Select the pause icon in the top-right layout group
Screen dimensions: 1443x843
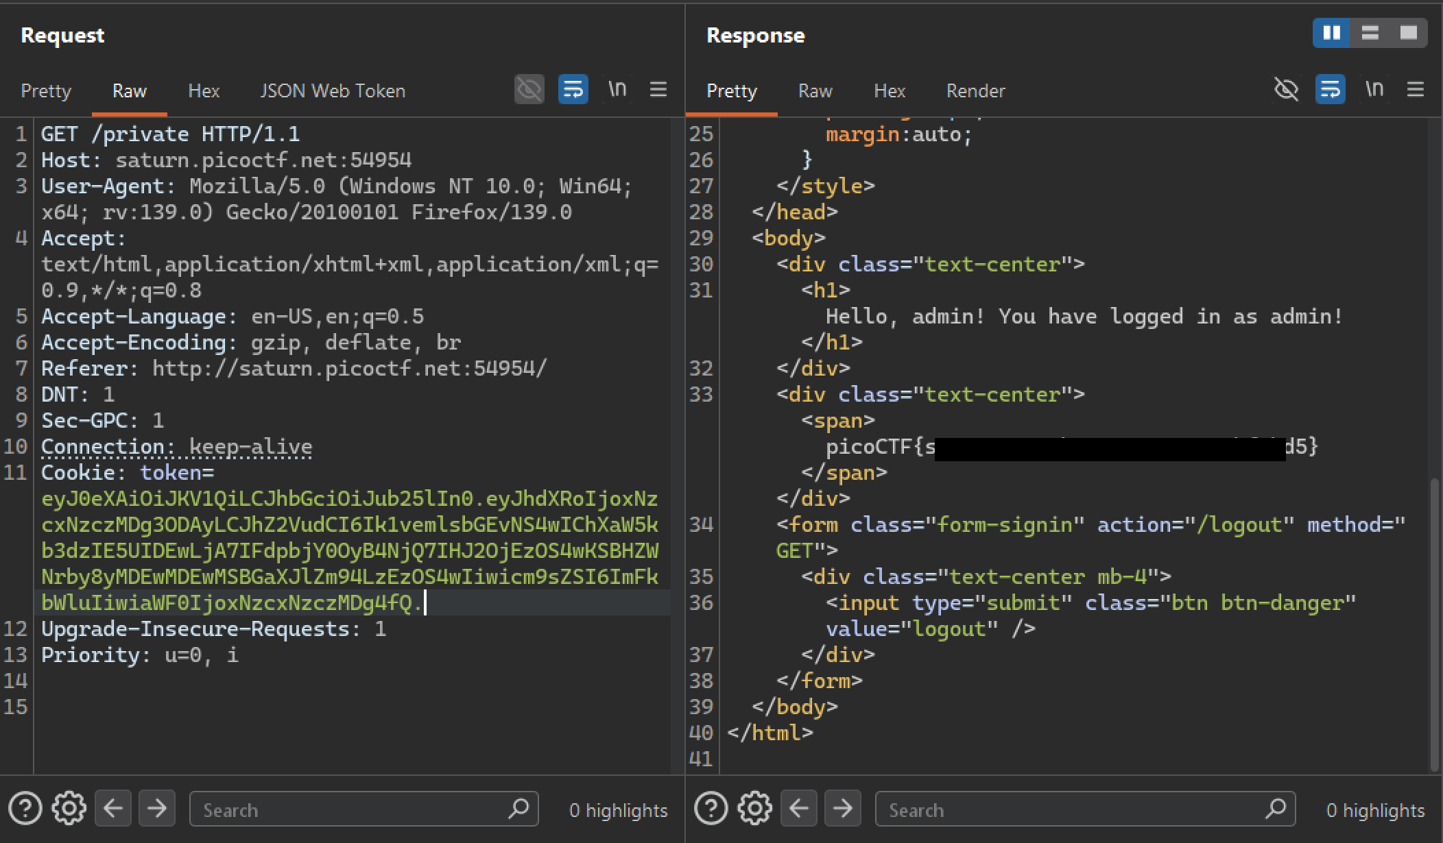click(x=1331, y=32)
